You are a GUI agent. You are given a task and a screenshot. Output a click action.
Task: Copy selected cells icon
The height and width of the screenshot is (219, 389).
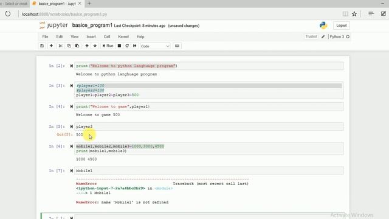(x=69, y=46)
